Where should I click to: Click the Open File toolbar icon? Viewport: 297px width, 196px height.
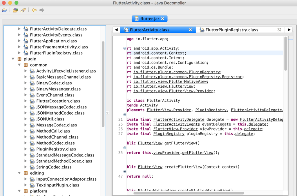coord(5,10)
